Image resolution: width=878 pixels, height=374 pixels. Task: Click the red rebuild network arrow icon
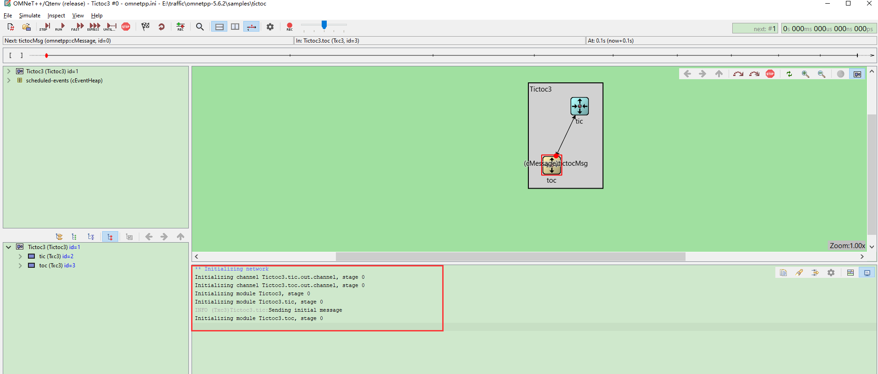pyautogui.click(x=161, y=27)
